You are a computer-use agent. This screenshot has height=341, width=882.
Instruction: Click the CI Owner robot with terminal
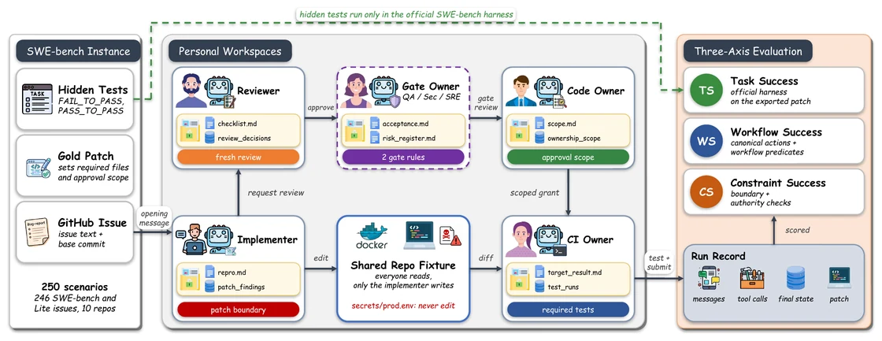(x=551, y=242)
